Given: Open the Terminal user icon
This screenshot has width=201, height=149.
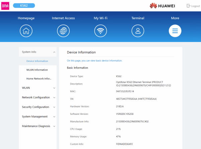Looking at the screenshot, I should click(x=138, y=31).
